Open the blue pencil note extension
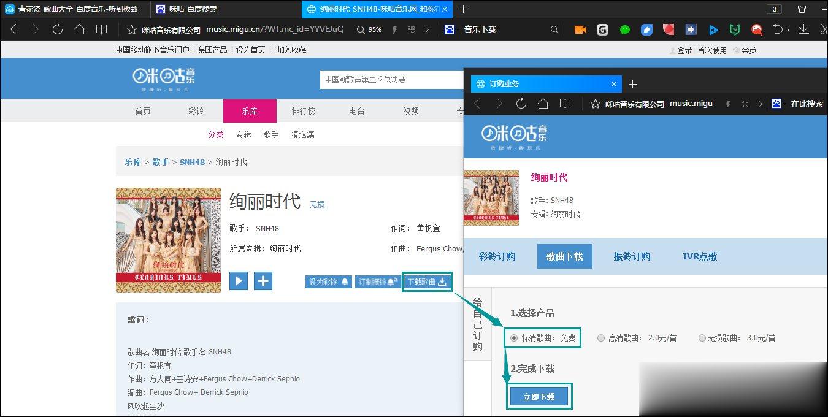 tap(646, 29)
